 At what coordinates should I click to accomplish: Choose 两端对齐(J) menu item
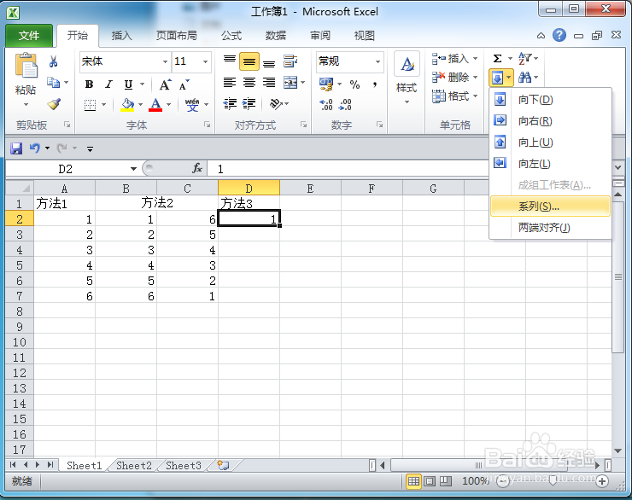pyautogui.click(x=550, y=228)
